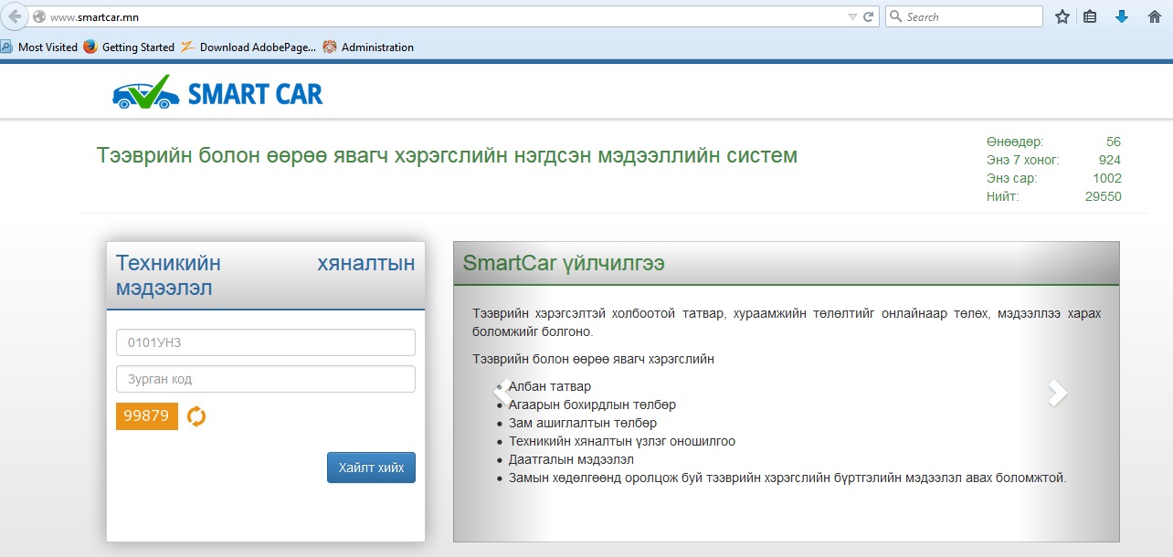Screen dimensions: 1173x557
Task: Open the Getting Started bookmark
Action: coord(129,47)
